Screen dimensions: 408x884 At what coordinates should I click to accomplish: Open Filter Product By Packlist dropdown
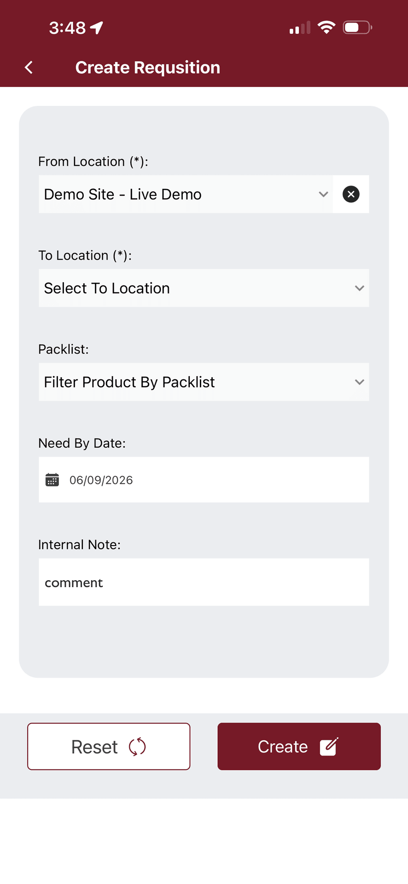pyautogui.click(x=204, y=382)
